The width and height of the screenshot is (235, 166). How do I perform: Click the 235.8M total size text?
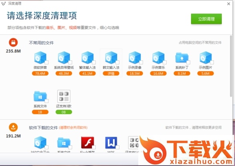pos(13,51)
